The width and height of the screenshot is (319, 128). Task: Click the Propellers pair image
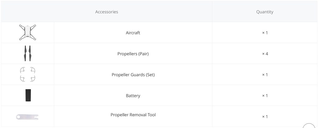tap(27, 53)
